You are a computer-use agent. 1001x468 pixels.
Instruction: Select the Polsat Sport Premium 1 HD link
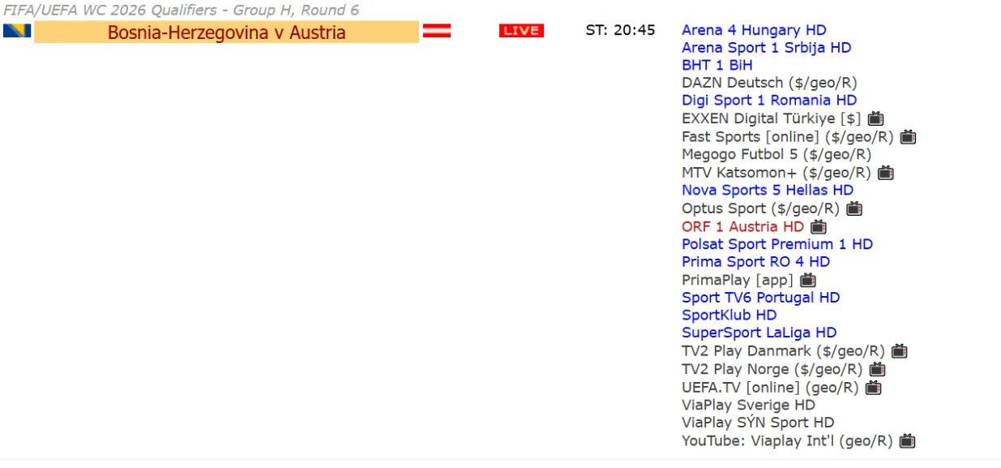click(777, 244)
